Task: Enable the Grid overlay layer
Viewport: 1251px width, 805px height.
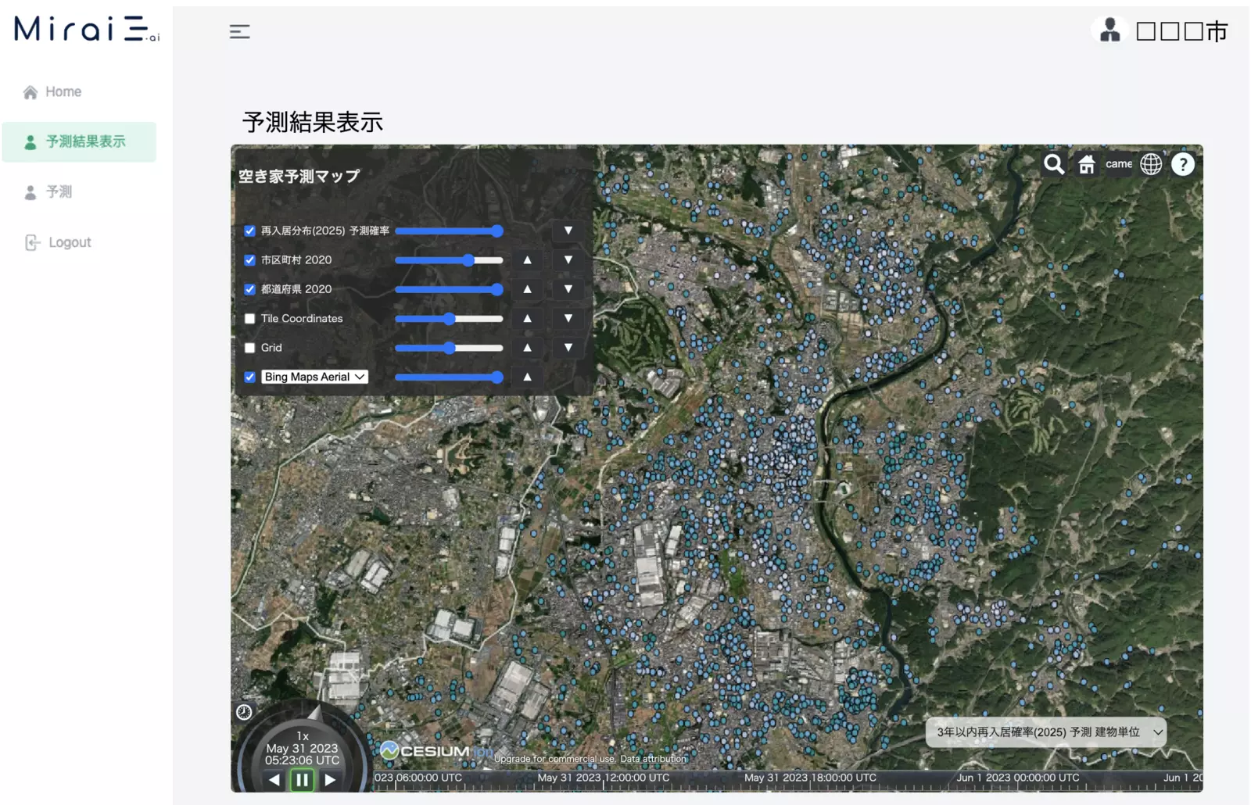Action: tap(249, 348)
